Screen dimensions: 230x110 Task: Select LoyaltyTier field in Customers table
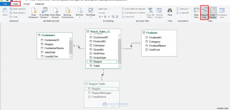(x=51, y=56)
